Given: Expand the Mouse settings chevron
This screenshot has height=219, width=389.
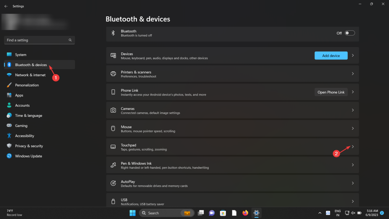Looking at the screenshot, I should click(x=353, y=128).
